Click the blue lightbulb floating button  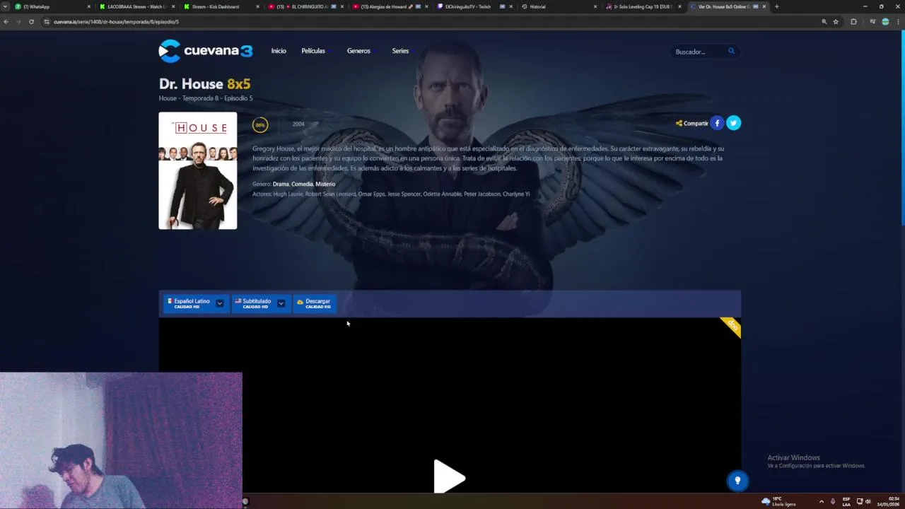pos(737,481)
